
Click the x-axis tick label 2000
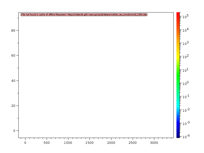pos(111,143)
